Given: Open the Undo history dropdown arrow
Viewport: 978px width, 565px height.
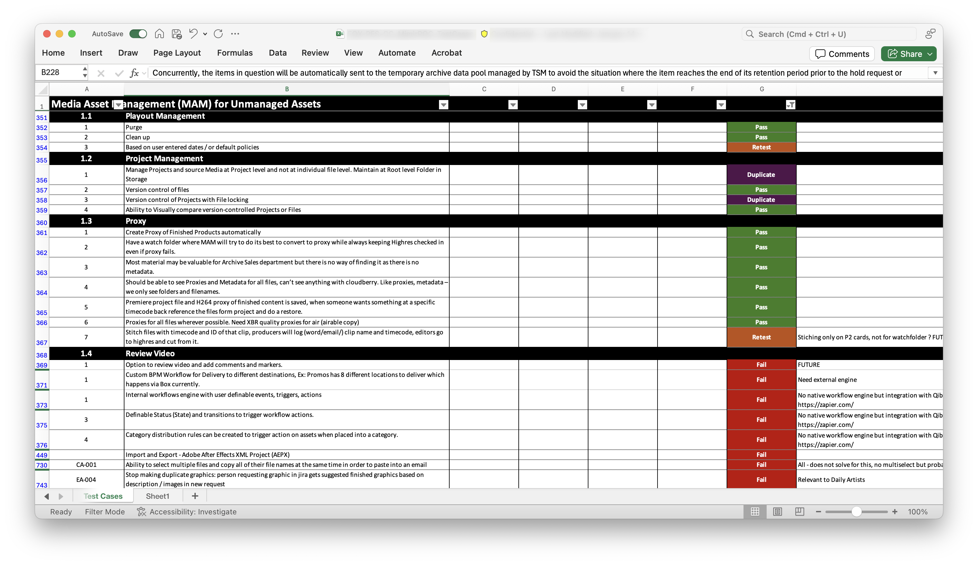Looking at the screenshot, I should (x=205, y=34).
